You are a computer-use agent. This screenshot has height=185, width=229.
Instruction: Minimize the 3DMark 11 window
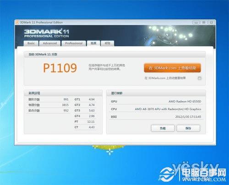tap(196, 22)
